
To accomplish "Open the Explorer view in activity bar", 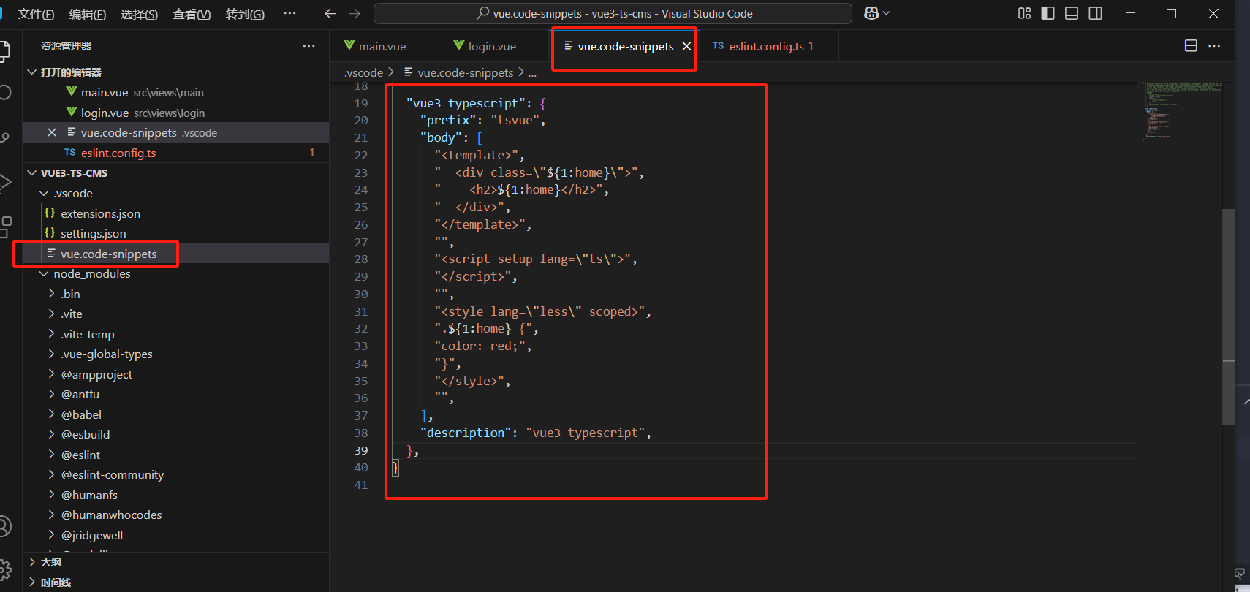I will click(4, 50).
